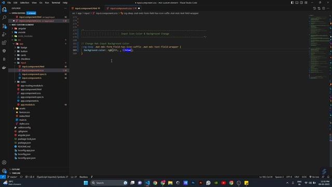Click the CRLF end-of-line indicator
This screenshot has height=187, width=332.
click(x=297, y=177)
